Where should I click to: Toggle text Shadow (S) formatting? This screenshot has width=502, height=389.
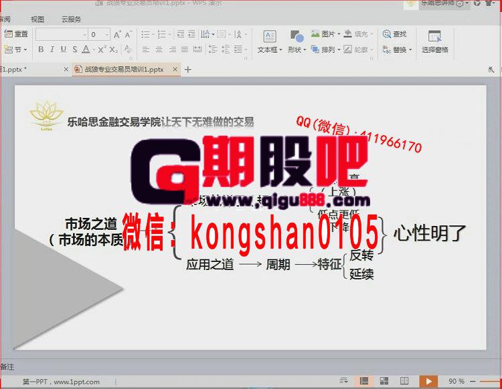(74, 49)
